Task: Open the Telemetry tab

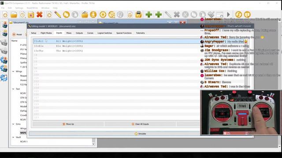Action: point(140,33)
